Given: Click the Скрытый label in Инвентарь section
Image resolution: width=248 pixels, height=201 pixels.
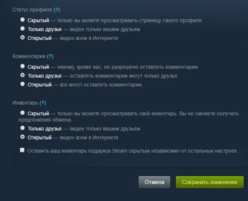Looking at the screenshot, I should pyautogui.click(x=38, y=114).
